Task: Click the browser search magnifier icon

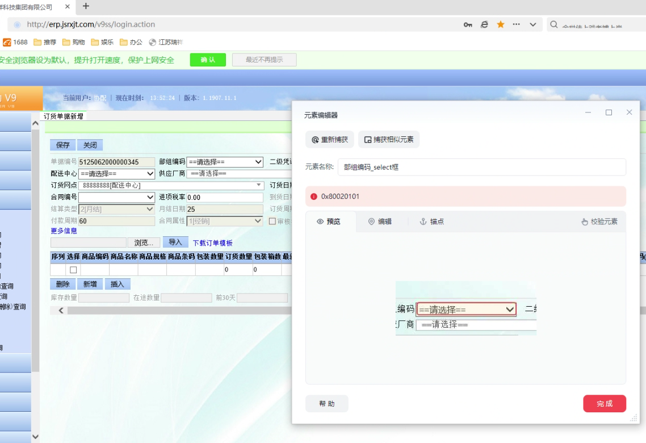Action: point(554,24)
